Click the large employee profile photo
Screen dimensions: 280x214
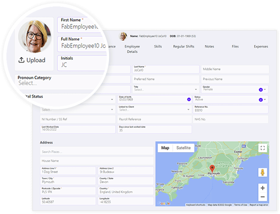[35, 36]
